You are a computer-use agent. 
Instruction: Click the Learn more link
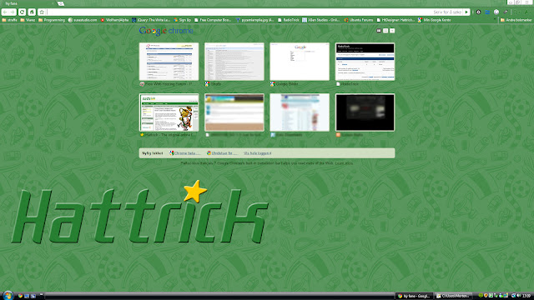pyautogui.click(x=344, y=163)
